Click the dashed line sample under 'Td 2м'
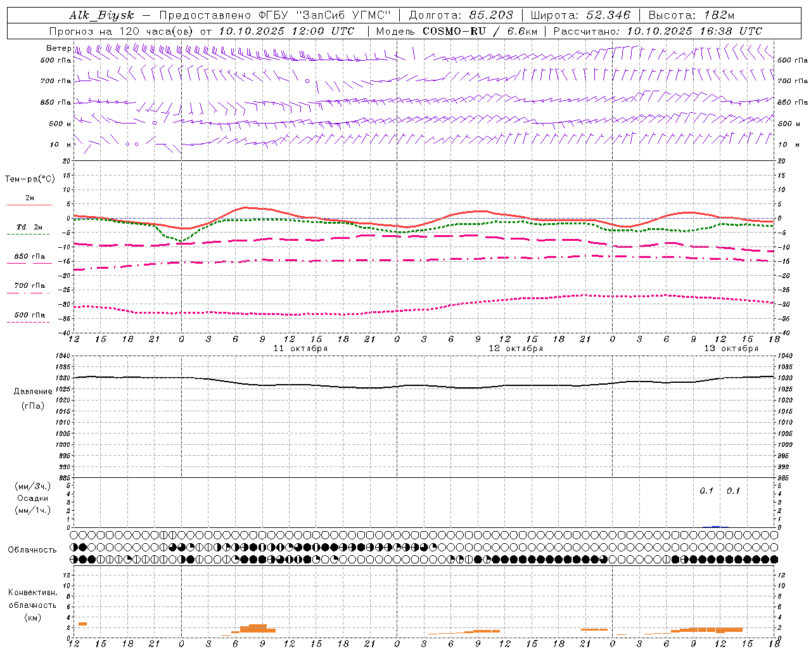Screen dimensions: 811x649 pos(28,234)
